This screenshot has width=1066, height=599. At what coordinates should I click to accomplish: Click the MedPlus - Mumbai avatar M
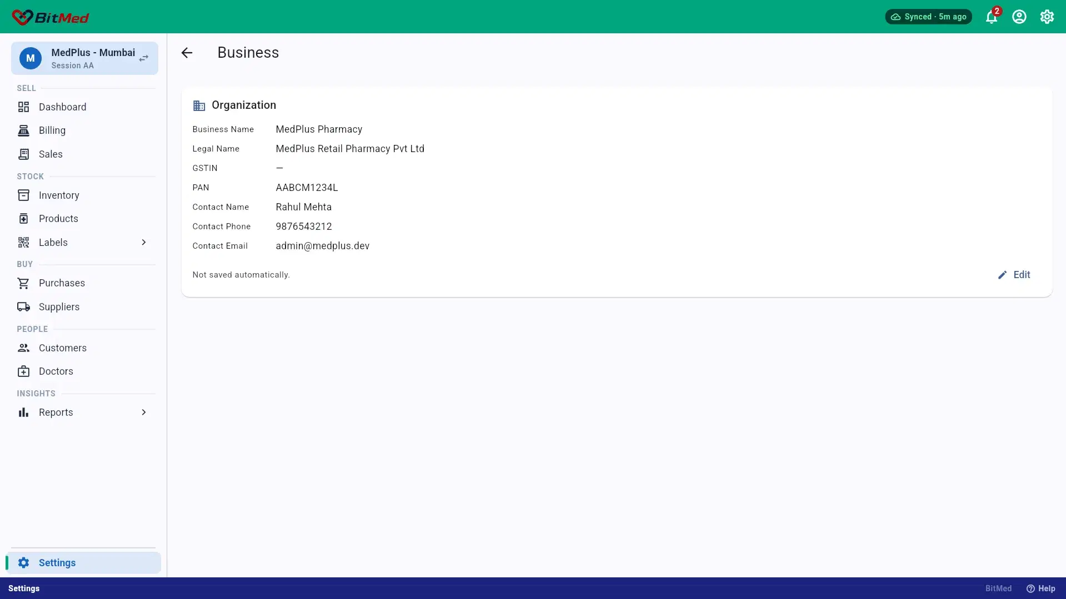click(x=31, y=58)
